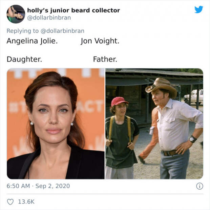Click the @dollarbinbran handle under the name
Viewport: 210px width, 210px height.
[x=49, y=18]
